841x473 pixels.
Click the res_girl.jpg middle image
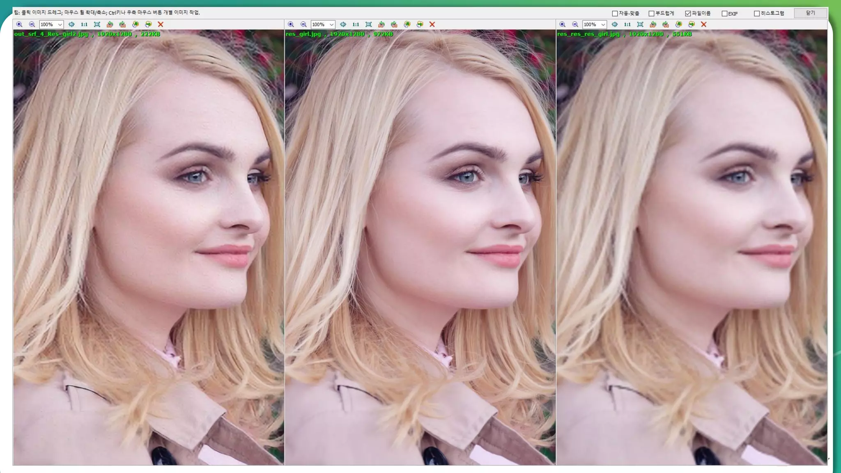[x=420, y=246]
